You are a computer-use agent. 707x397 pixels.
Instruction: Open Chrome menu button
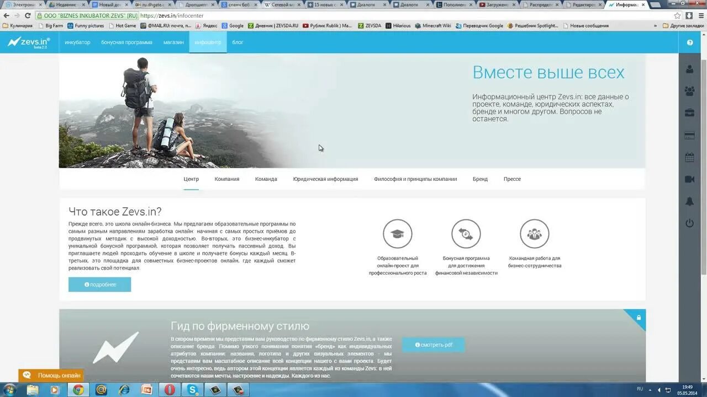point(700,15)
